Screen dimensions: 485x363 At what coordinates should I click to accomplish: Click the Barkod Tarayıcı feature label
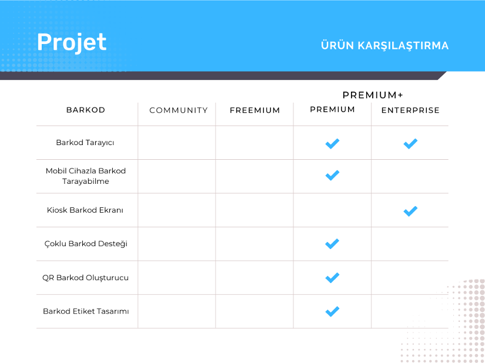[85, 142]
